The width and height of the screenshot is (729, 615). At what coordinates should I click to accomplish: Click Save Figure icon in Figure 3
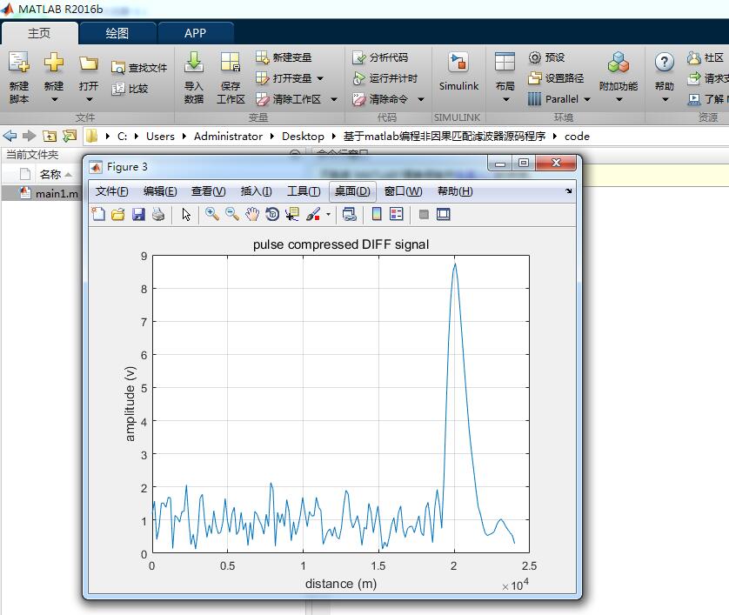pyautogui.click(x=138, y=214)
